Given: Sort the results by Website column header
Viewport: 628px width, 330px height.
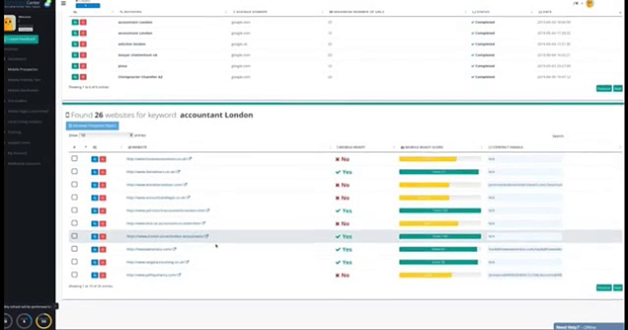Looking at the screenshot, I should (137, 147).
